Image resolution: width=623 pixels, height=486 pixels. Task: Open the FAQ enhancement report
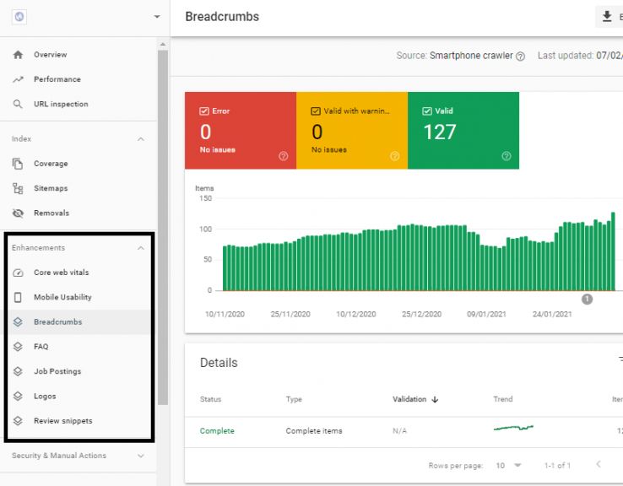[41, 347]
